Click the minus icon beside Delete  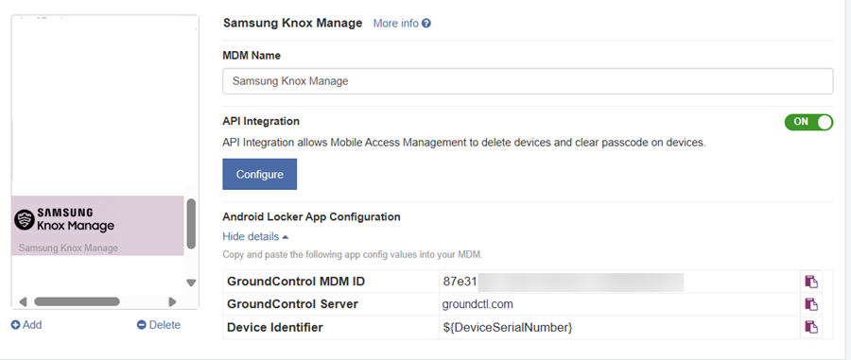[142, 325]
